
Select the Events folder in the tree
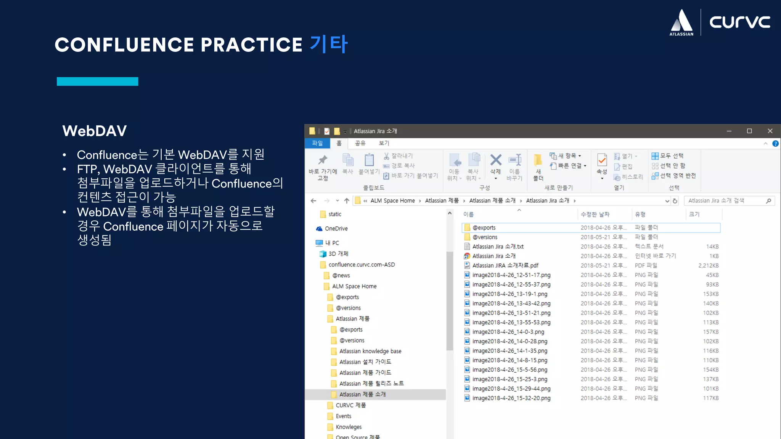(339, 416)
